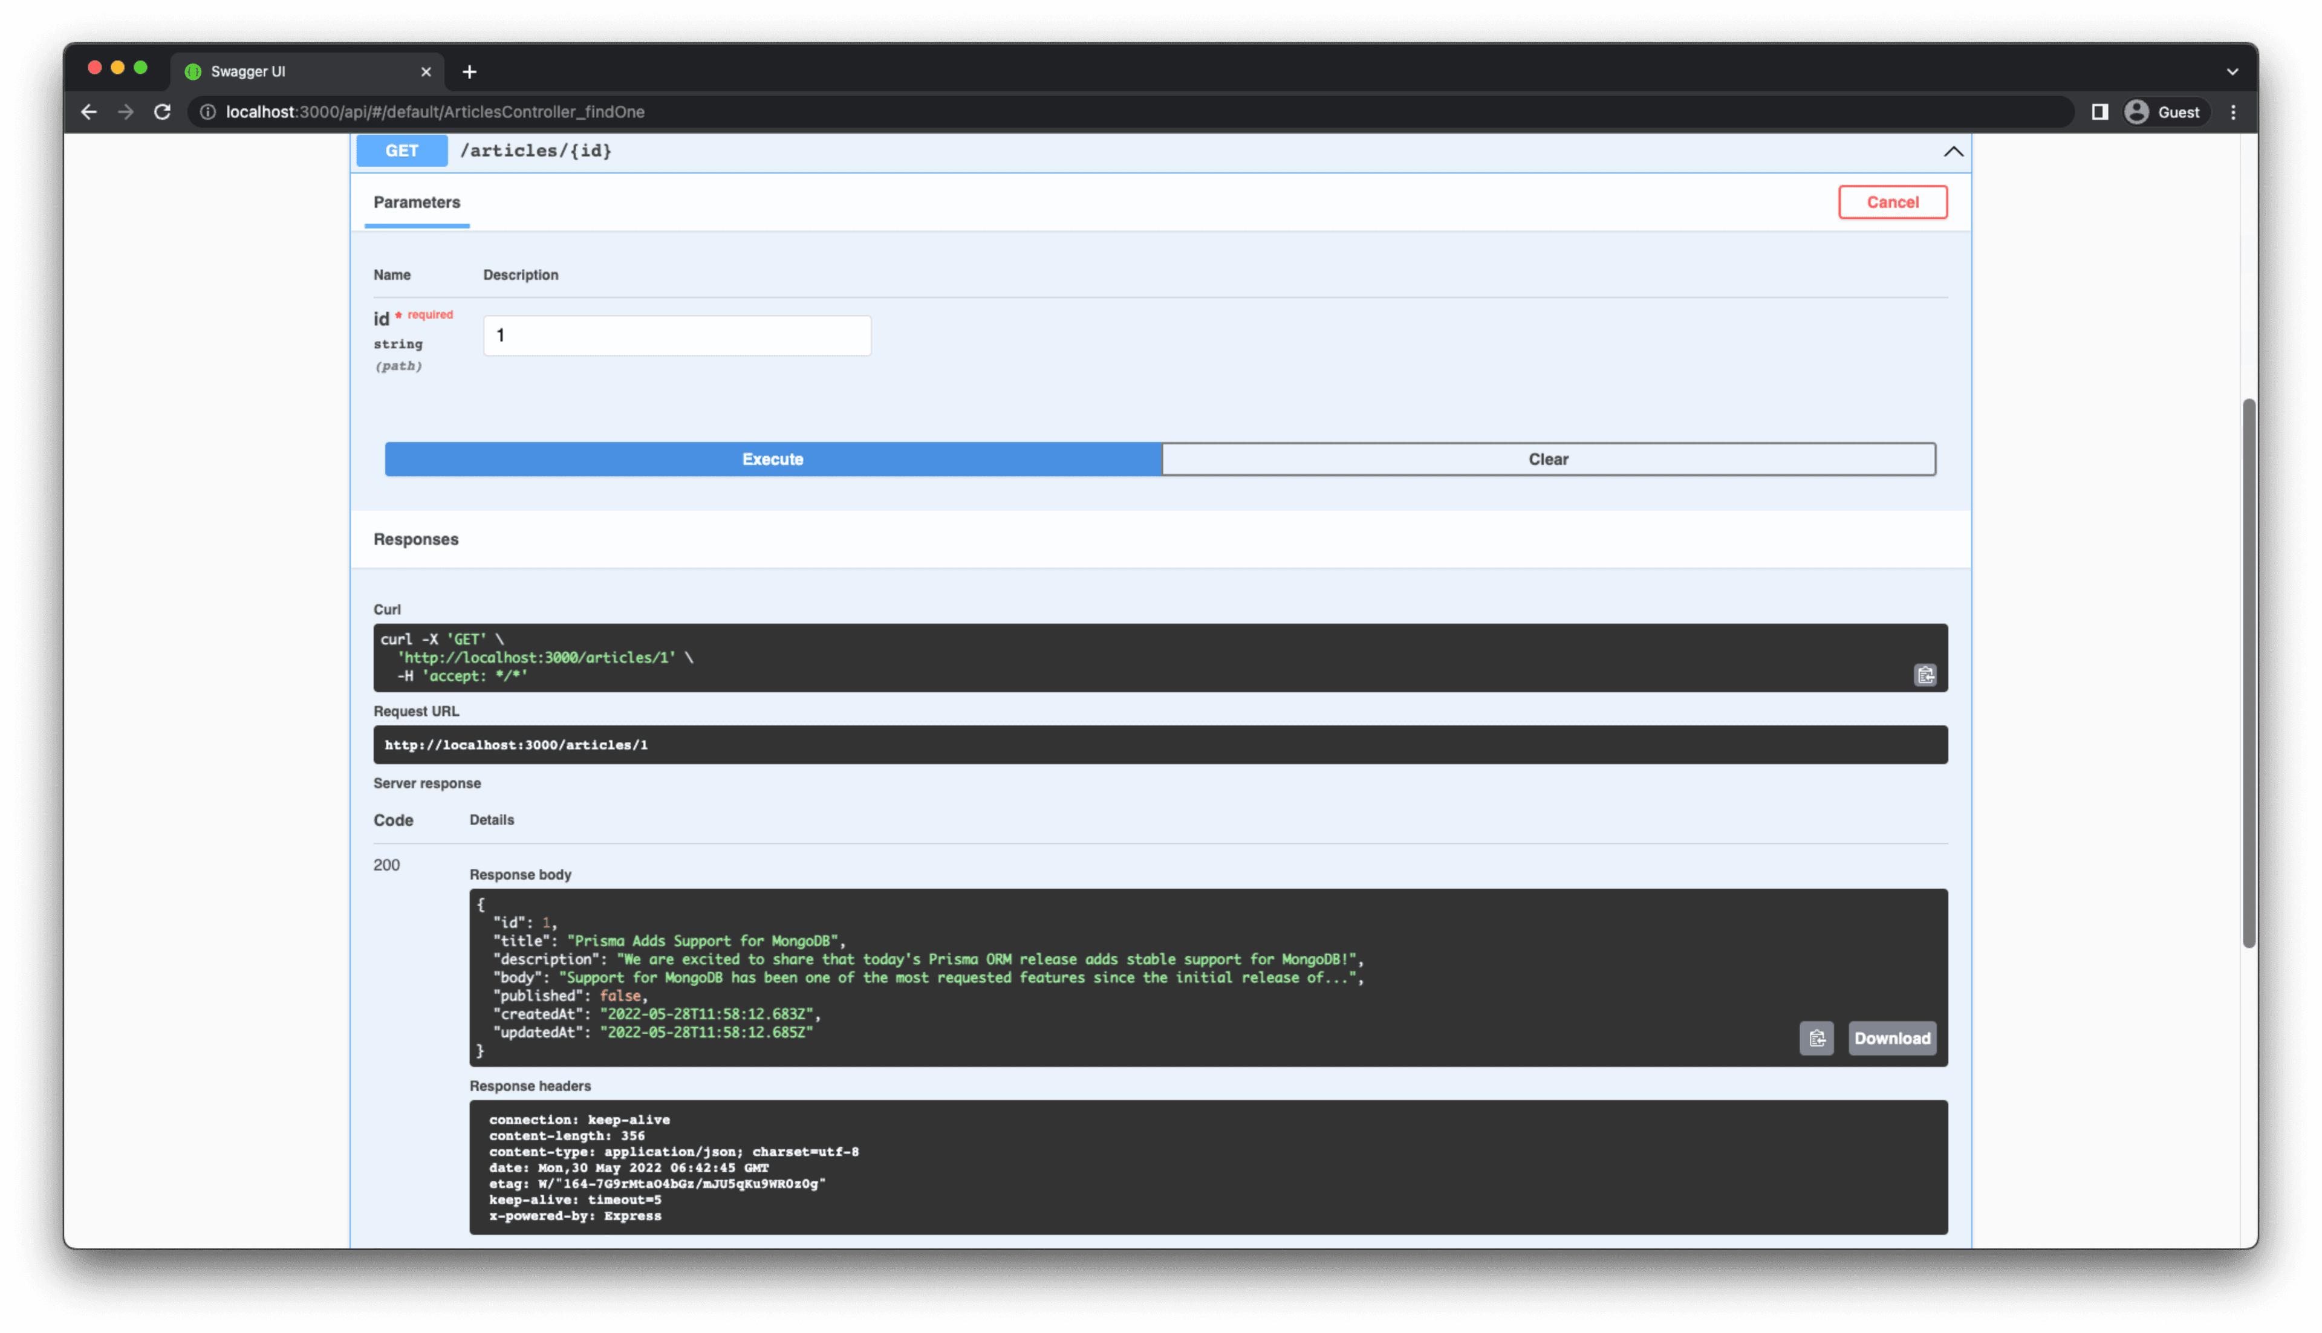
Task: Open the tab search dropdown arrow
Action: tap(2233, 71)
